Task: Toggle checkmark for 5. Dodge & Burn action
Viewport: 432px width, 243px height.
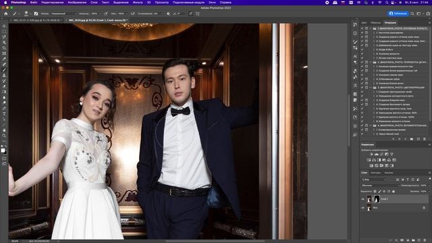Action: 362,49
